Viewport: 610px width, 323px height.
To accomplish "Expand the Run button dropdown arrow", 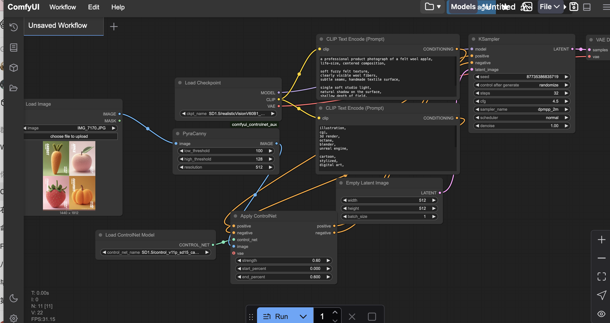I will [x=303, y=316].
